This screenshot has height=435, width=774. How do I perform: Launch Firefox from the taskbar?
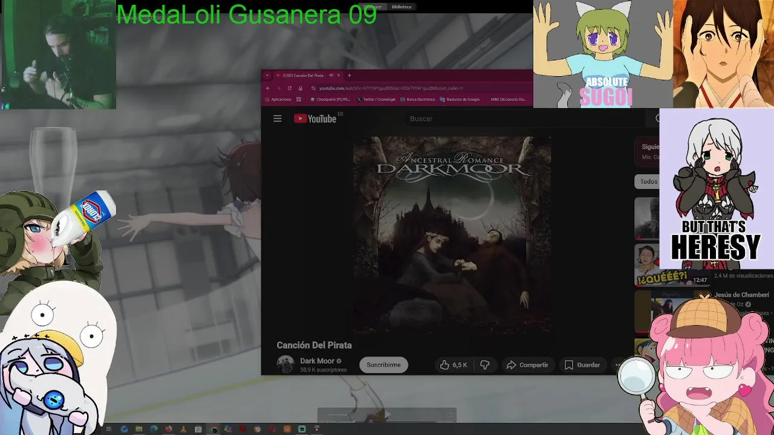[x=169, y=429]
